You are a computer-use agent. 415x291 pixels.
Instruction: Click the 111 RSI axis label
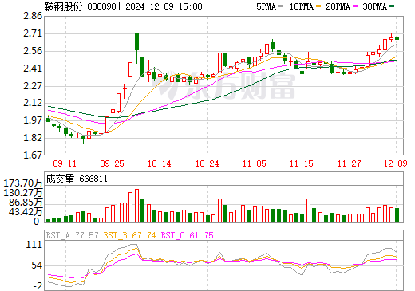pos(34,245)
